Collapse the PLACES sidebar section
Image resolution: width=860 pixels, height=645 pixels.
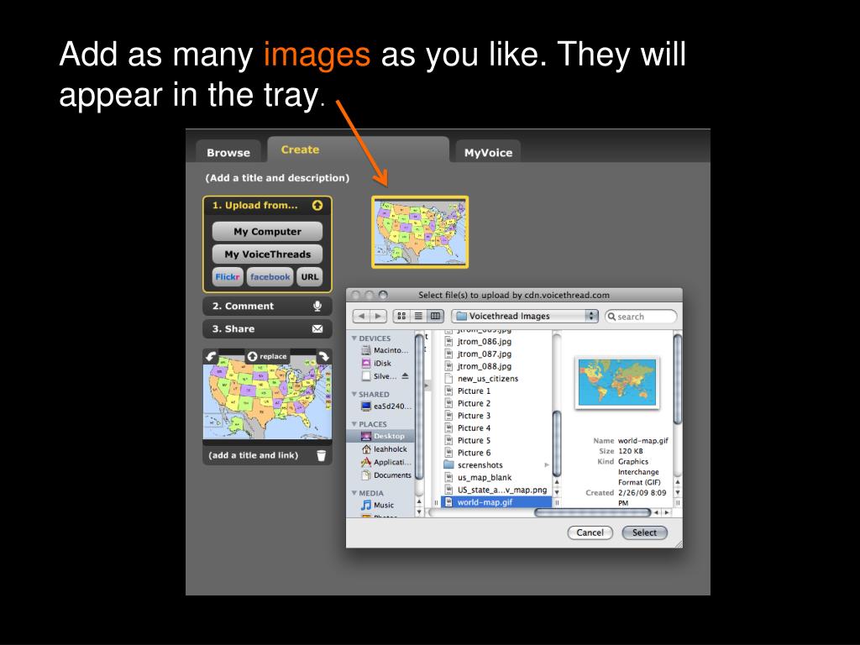(x=354, y=424)
